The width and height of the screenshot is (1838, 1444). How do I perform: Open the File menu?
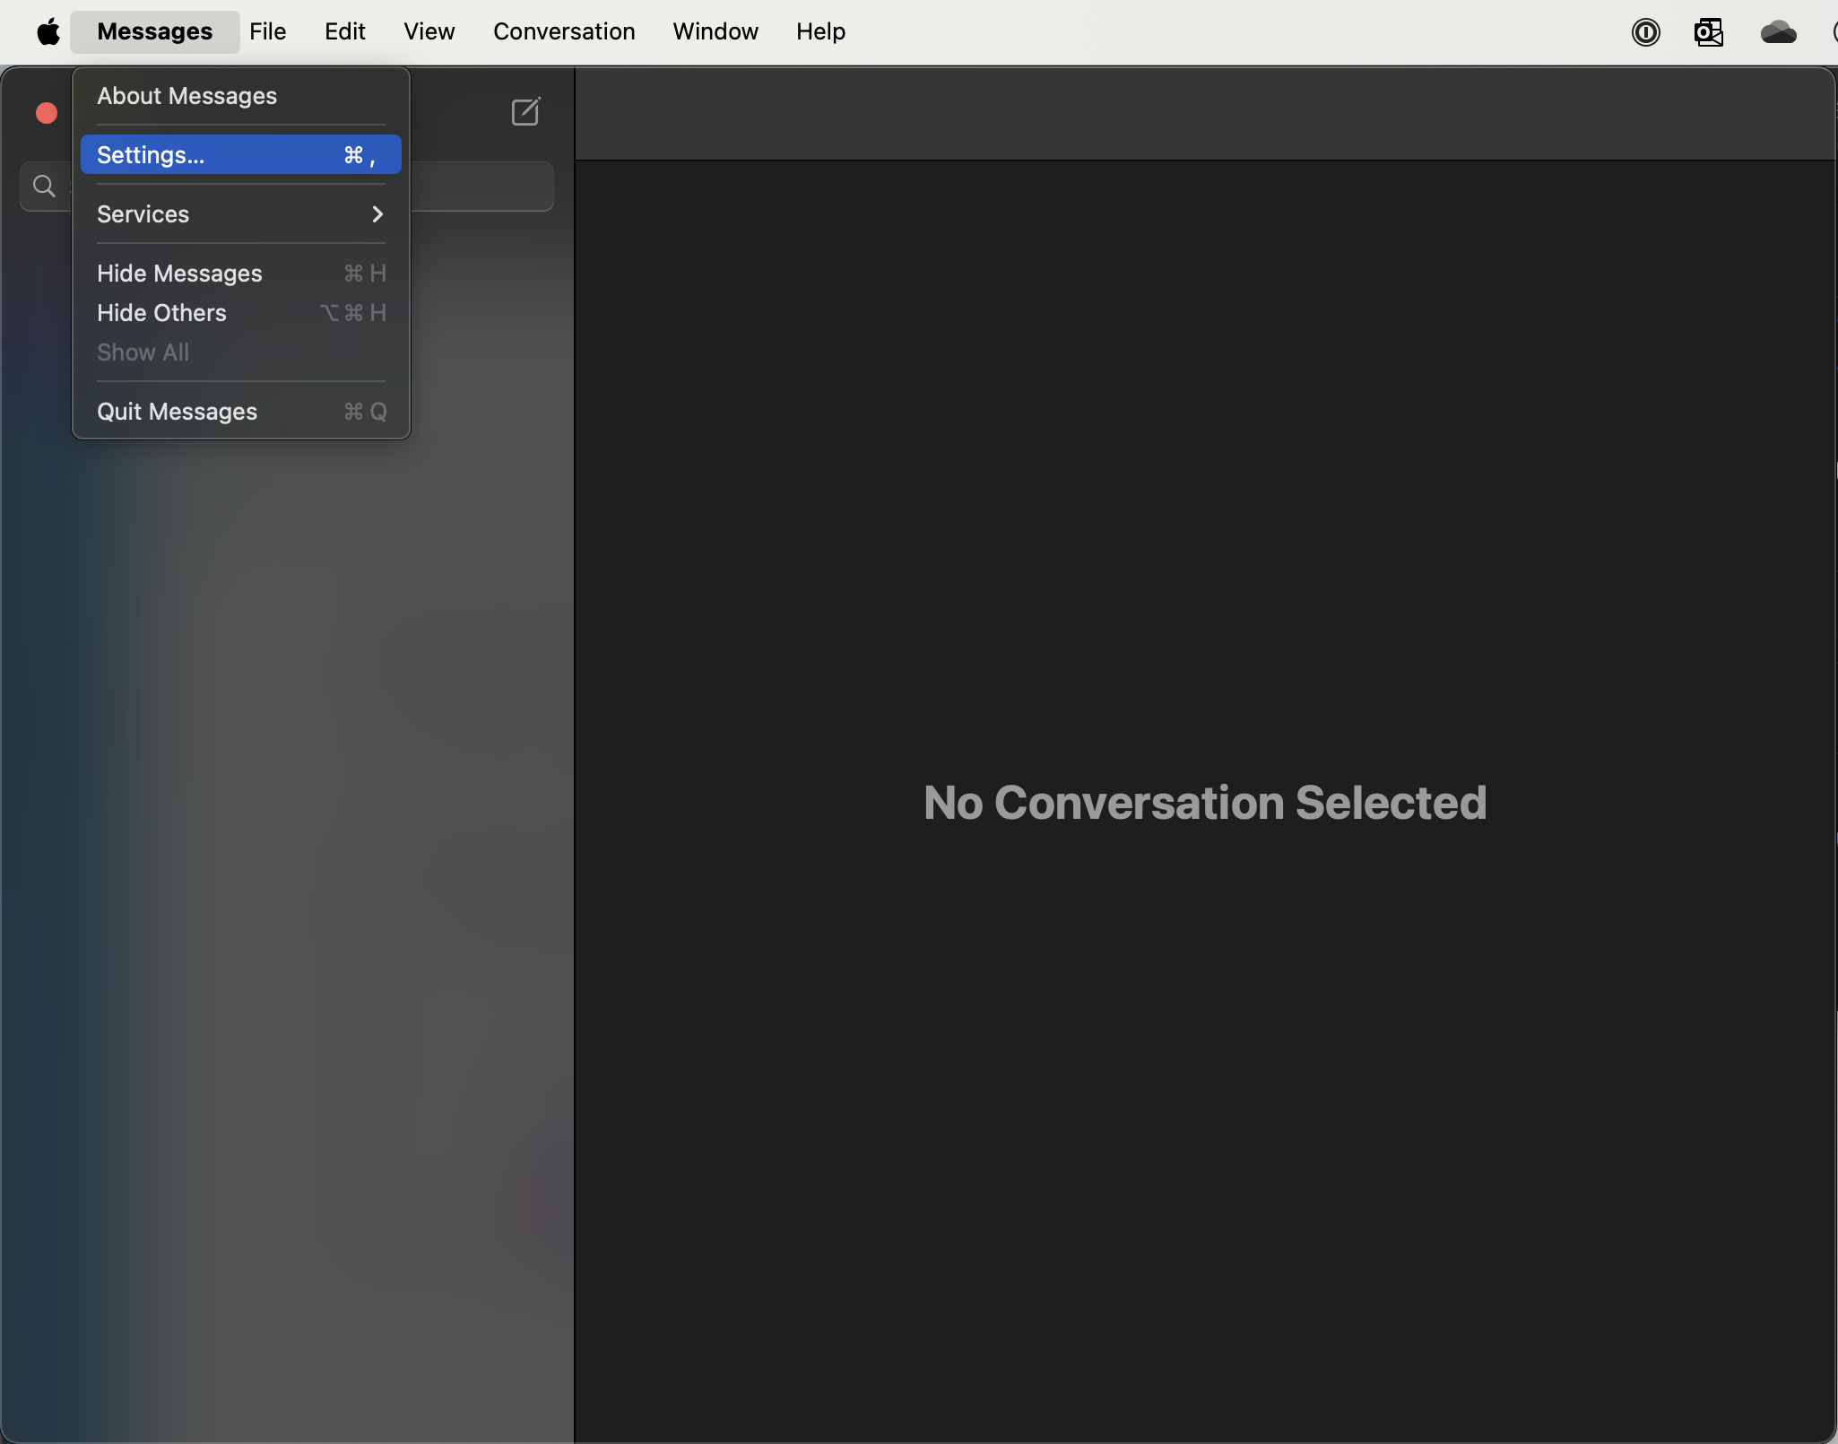pyautogui.click(x=267, y=31)
